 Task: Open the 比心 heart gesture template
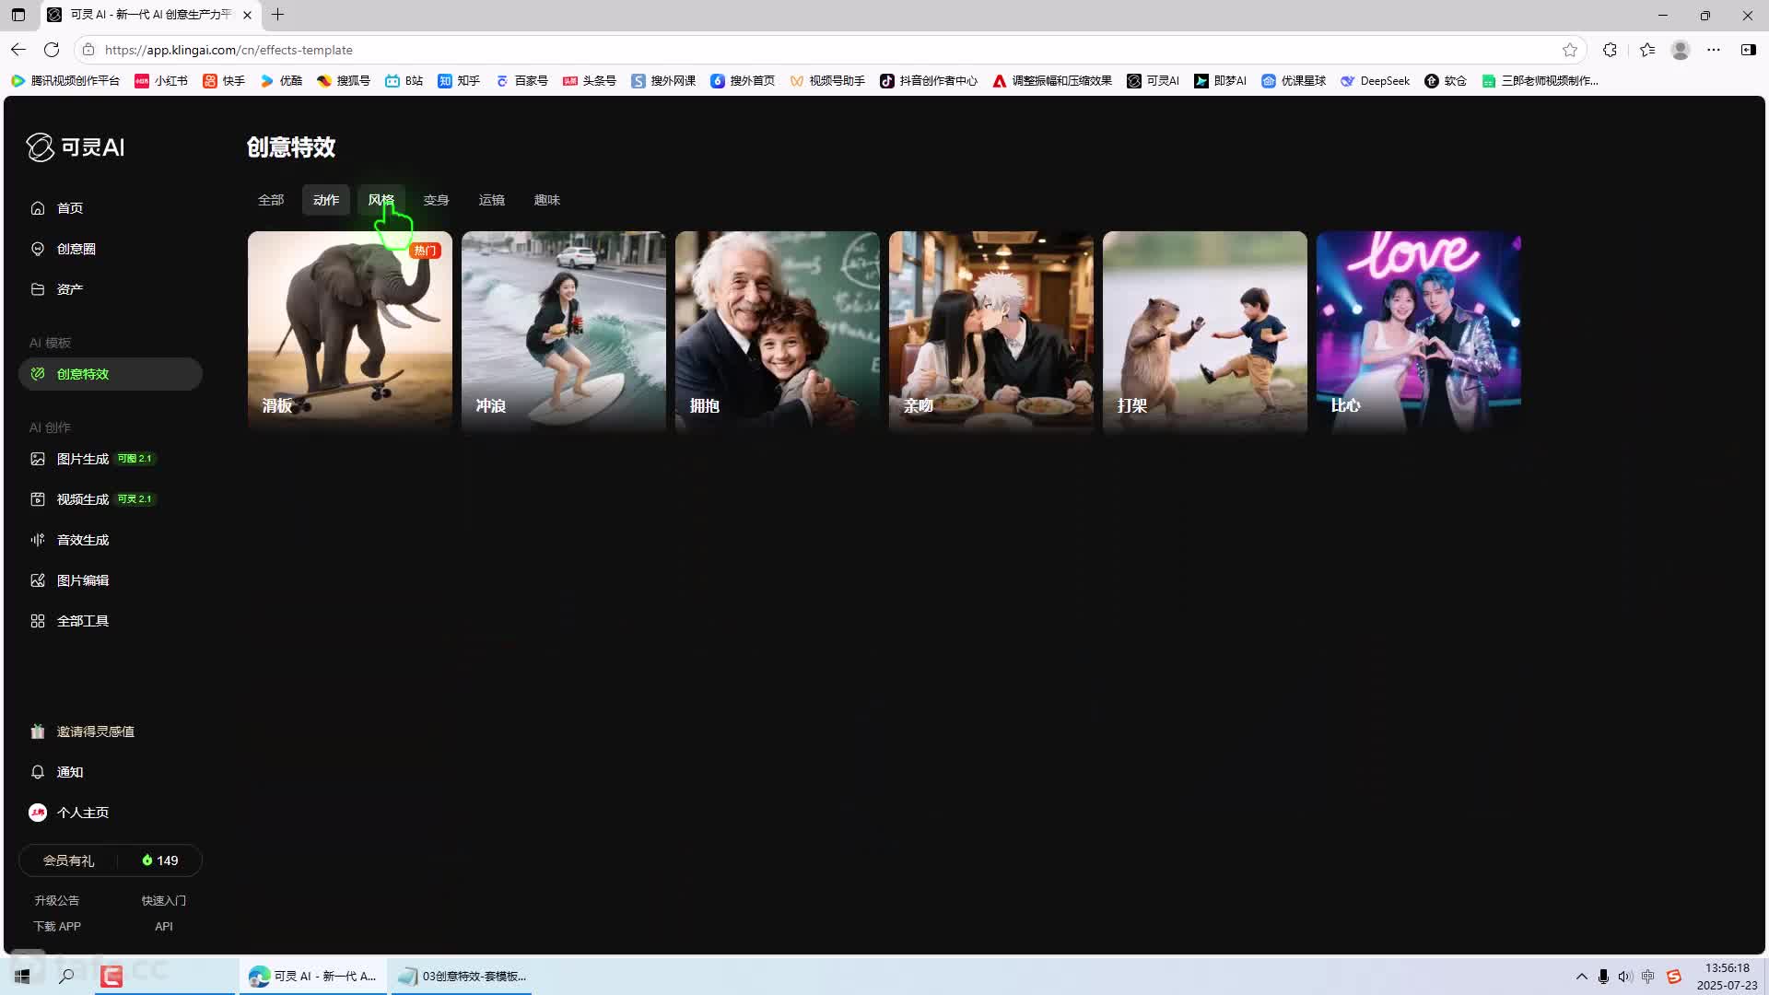pyautogui.click(x=1418, y=330)
